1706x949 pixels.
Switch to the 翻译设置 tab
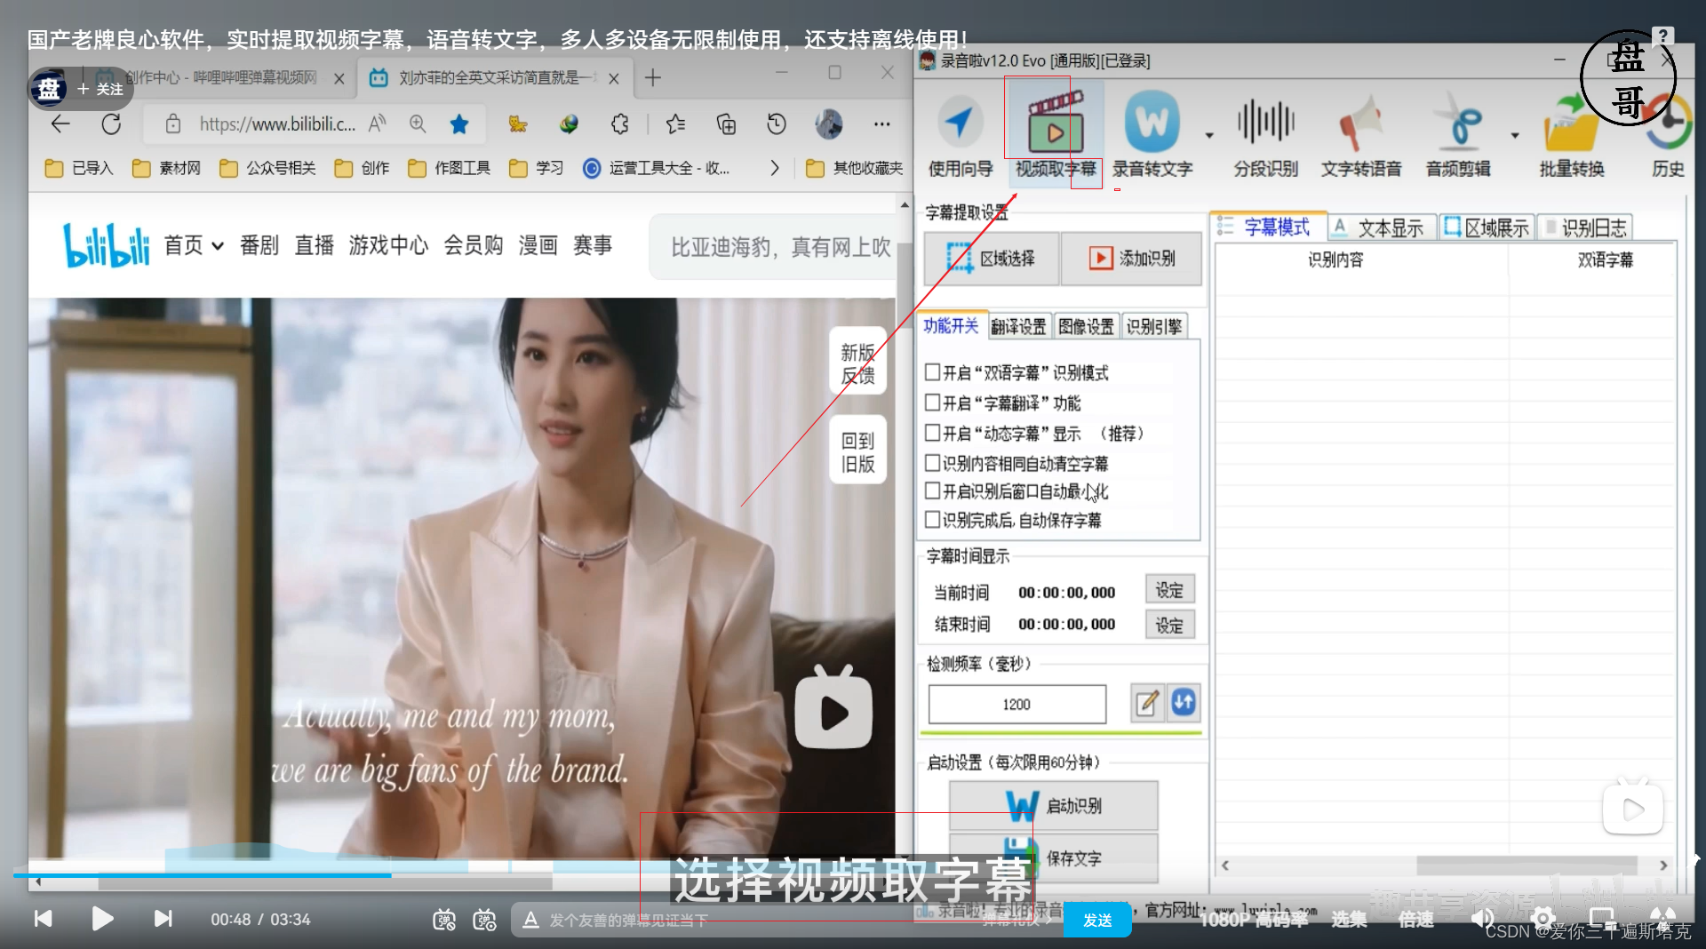(x=1018, y=326)
